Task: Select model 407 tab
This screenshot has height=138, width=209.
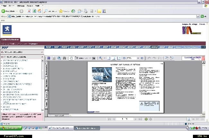Action: pyautogui.click(x=138, y=47)
